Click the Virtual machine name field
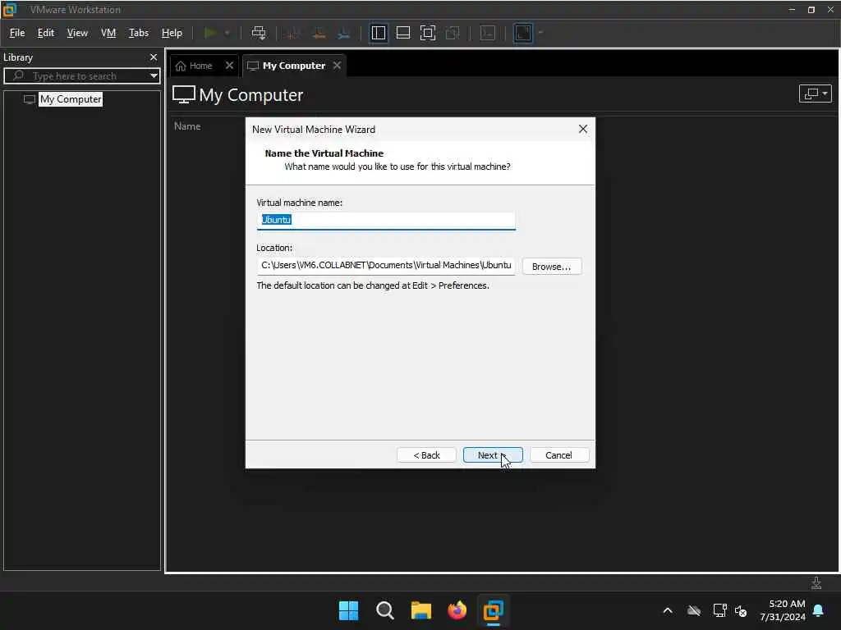The width and height of the screenshot is (841, 630). (x=386, y=220)
